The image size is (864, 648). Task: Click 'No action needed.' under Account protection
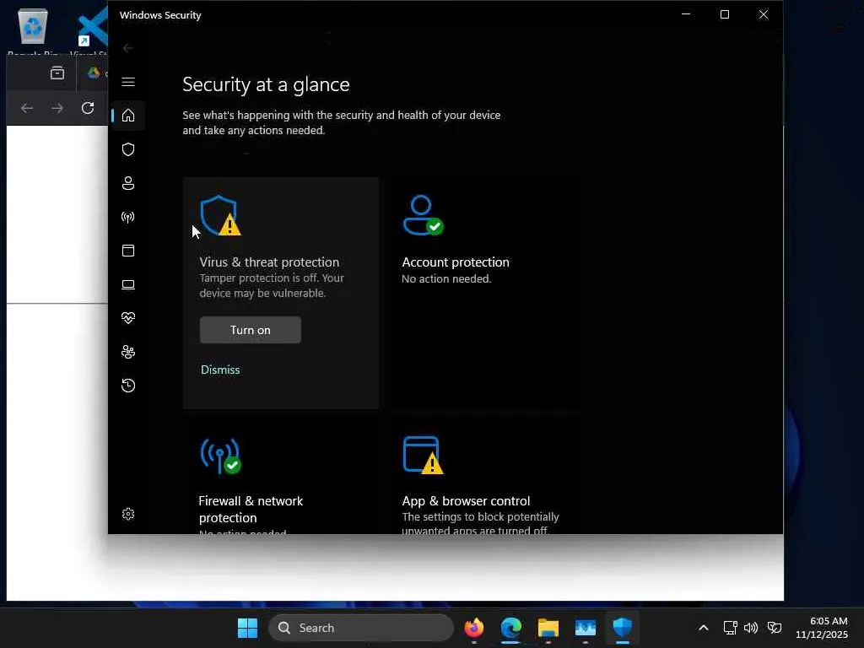coord(446,278)
